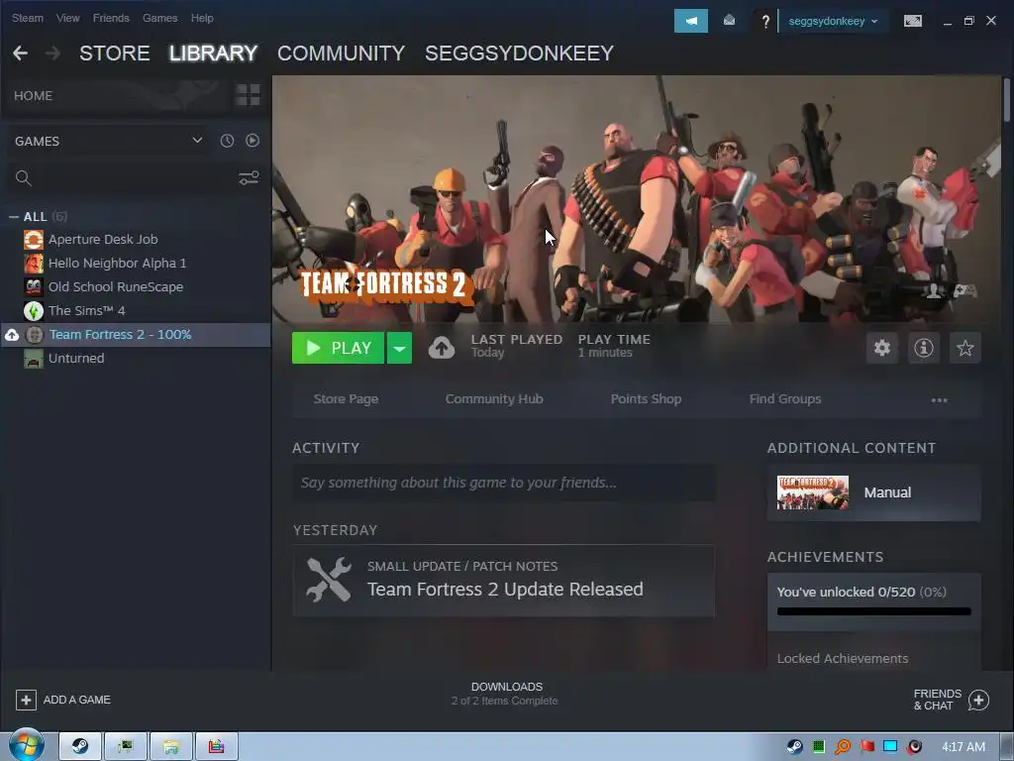Click the forward navigation arrow
Screen dimensions: 1014x761
pyautogui.click(x=53, y=54)
